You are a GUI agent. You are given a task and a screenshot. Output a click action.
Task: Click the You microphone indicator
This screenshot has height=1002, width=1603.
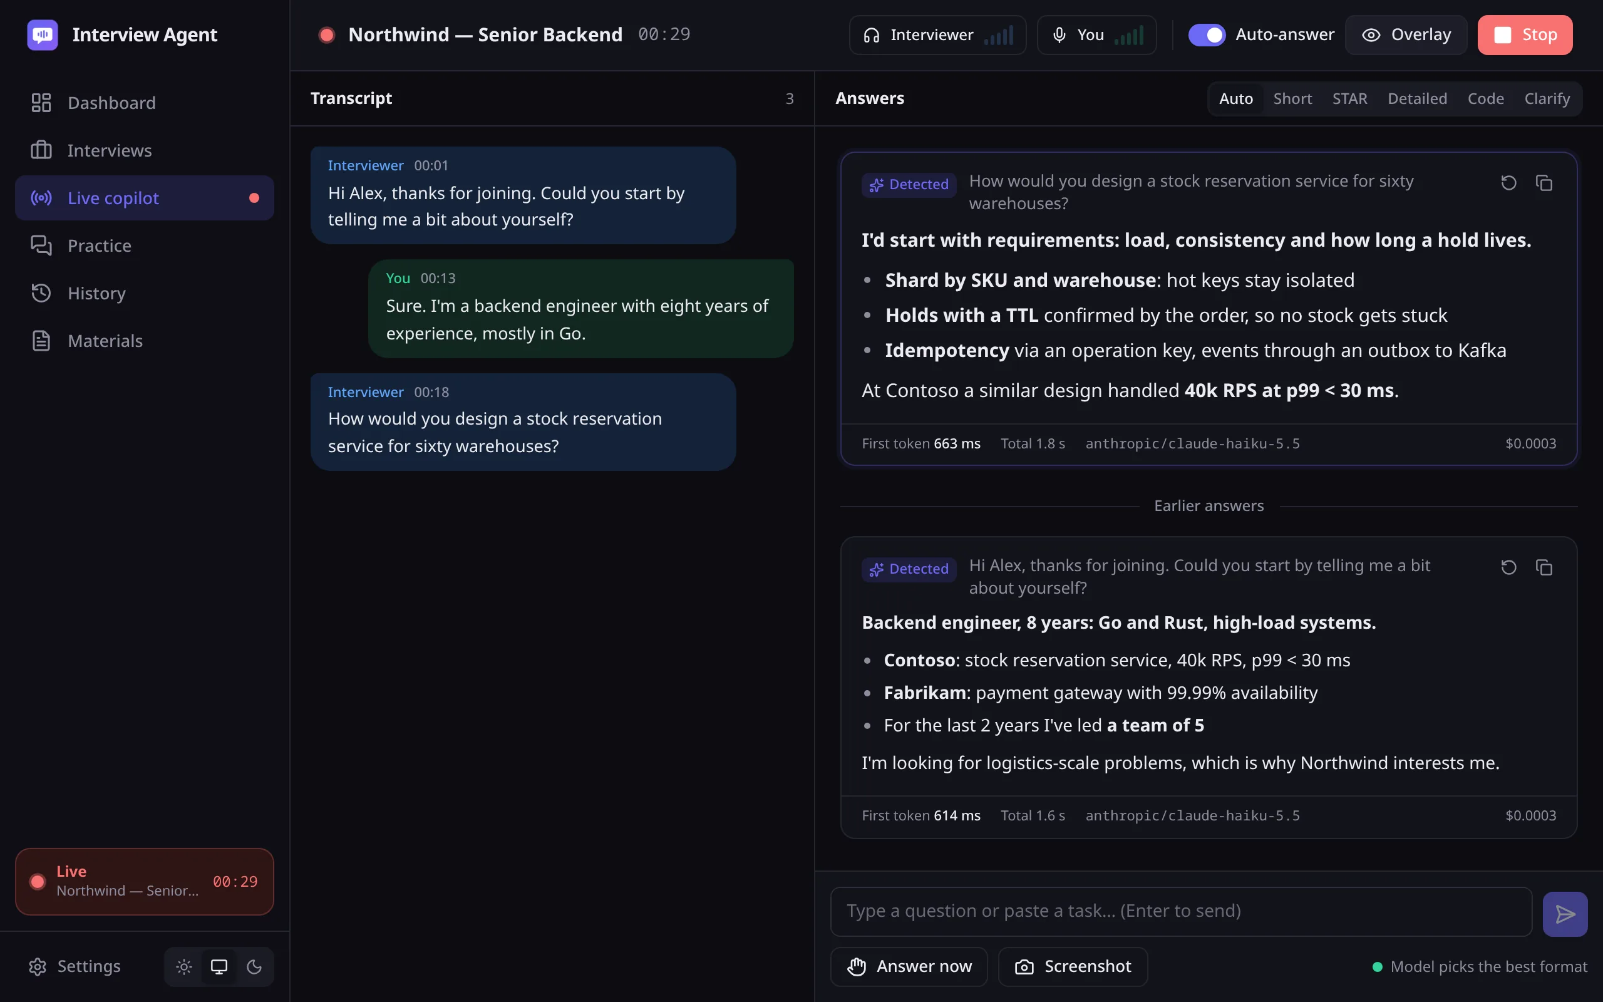(1096, 35)
